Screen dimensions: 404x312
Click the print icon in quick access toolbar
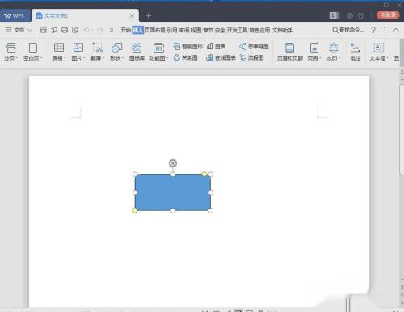point(65,30)
